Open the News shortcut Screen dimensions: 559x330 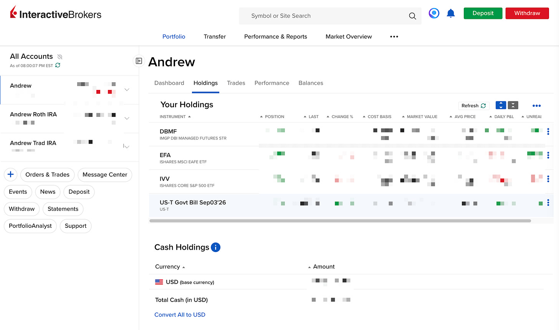[48, 192]
